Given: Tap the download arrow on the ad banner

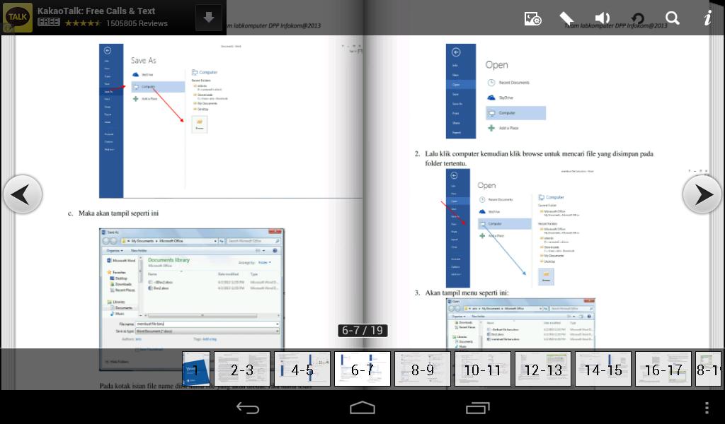Looking at the screenshot, I should click(208, 17).
